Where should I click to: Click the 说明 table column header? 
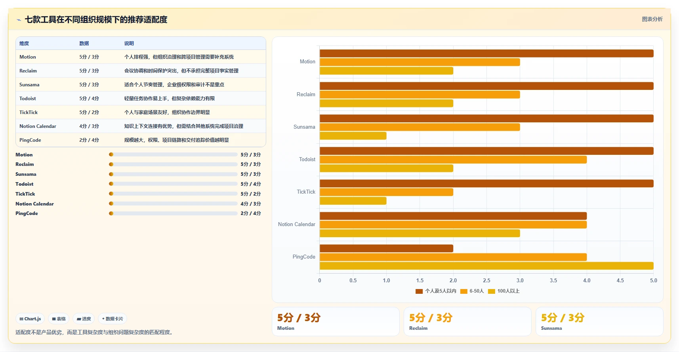click(129, 44)
